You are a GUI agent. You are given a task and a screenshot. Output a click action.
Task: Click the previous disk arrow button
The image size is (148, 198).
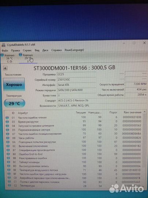pyautogui.click(x=5, y=68)
